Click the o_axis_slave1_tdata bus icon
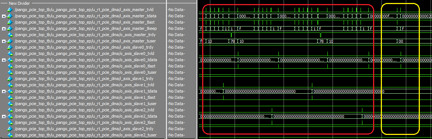 click(10, 91)
